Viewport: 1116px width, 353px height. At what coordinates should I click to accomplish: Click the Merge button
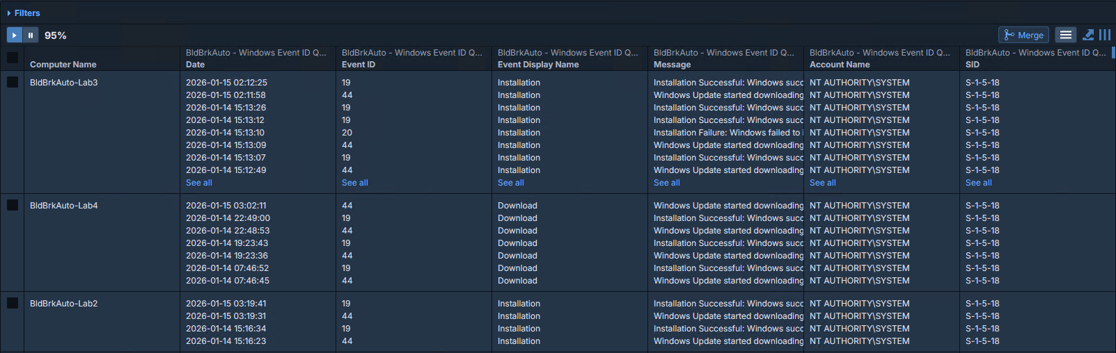pyautogui.click(x=1023, y=35)
